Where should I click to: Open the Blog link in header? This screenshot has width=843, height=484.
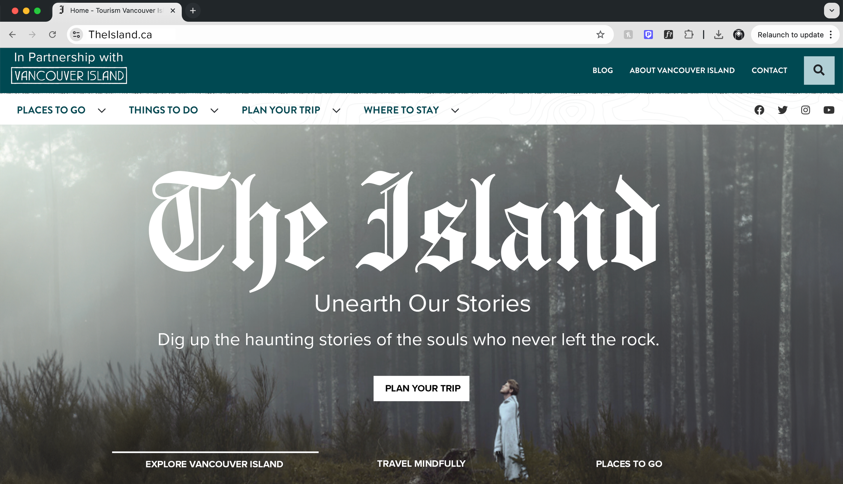click(603, 70)
